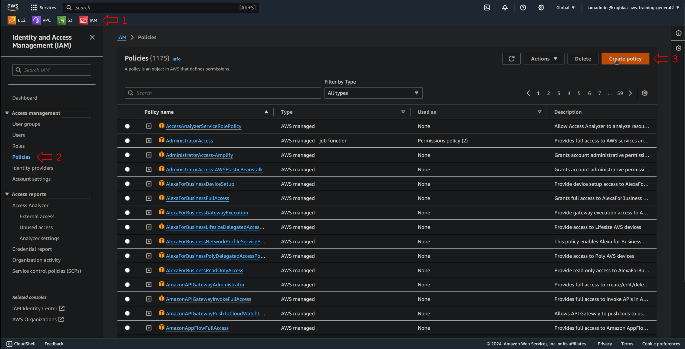Viewport: 685px width, 349px height.
Task: Go to Dashboard in the sidebar
Action: click(25, 98)
